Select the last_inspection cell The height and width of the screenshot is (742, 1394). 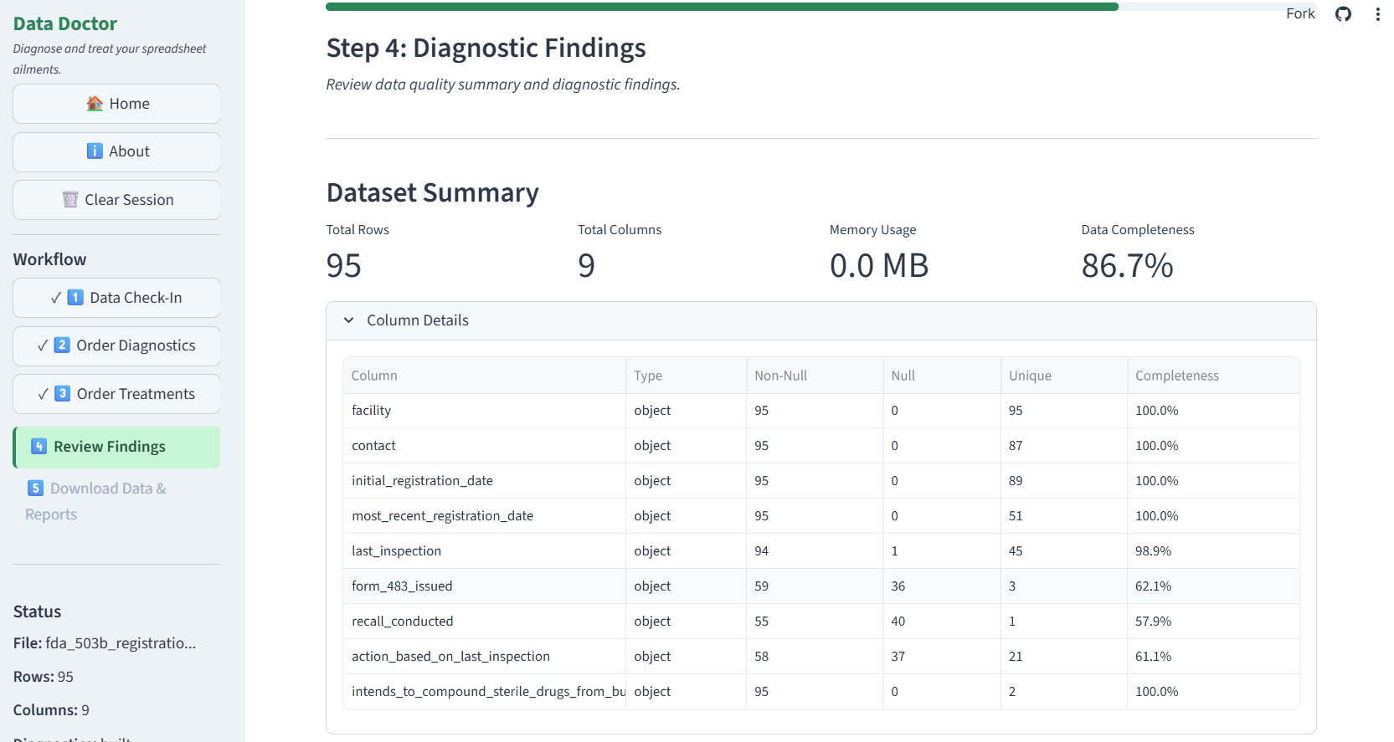(484, 551)
